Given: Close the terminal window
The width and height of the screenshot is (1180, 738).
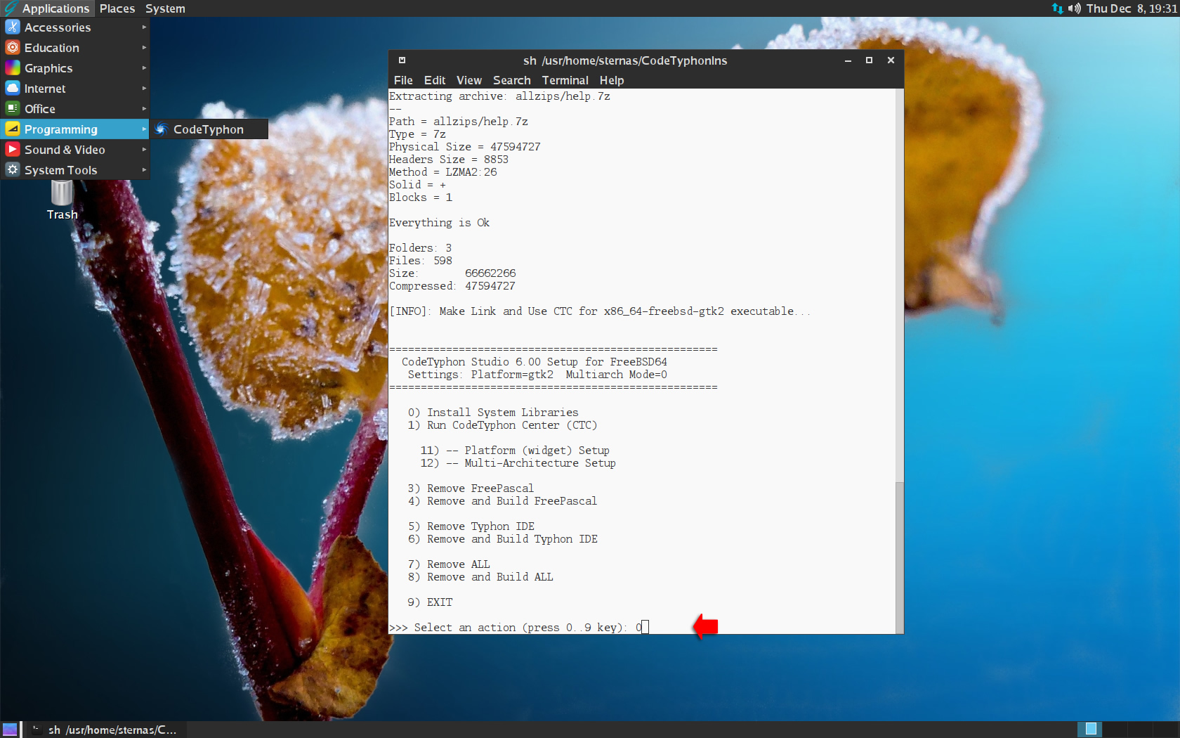Looking at the screenshot, I should [891, 60].
